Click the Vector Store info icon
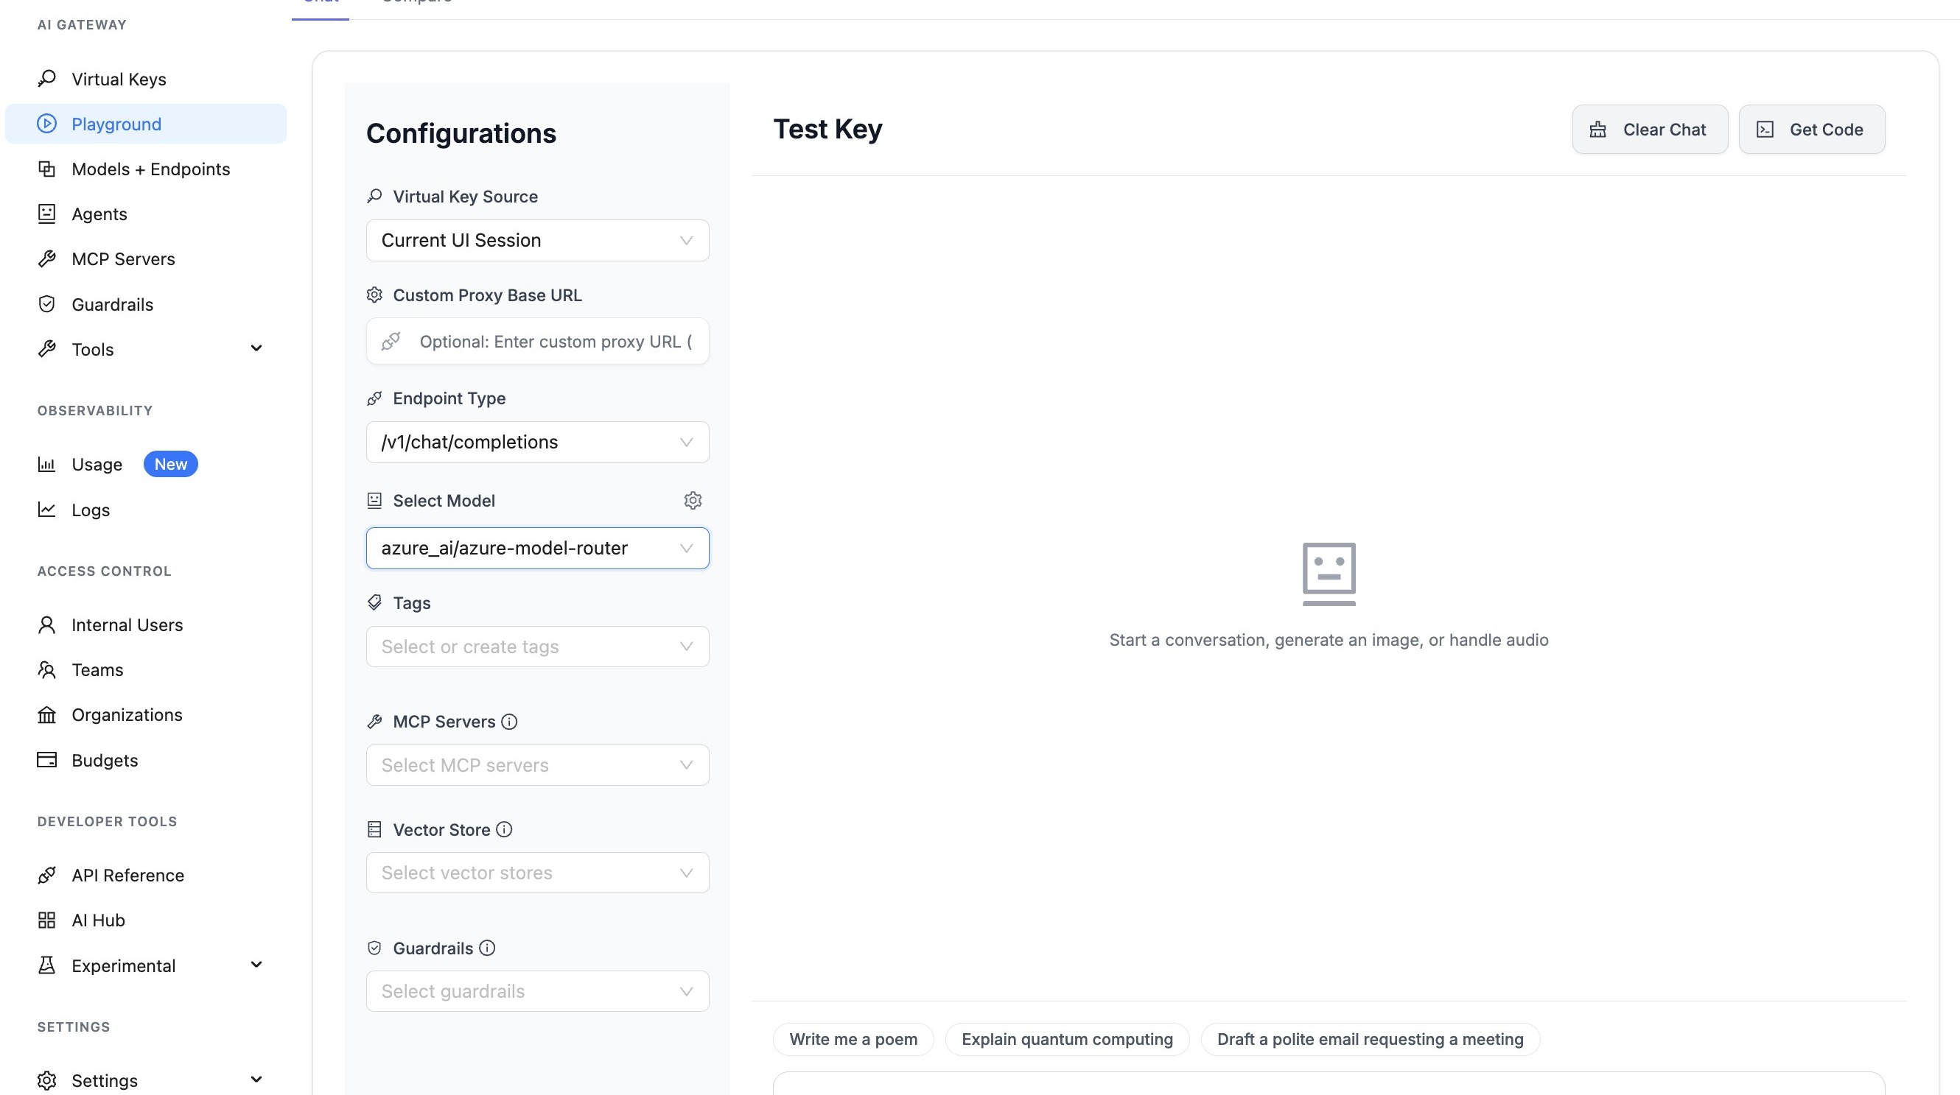 (x=504, y=830)
